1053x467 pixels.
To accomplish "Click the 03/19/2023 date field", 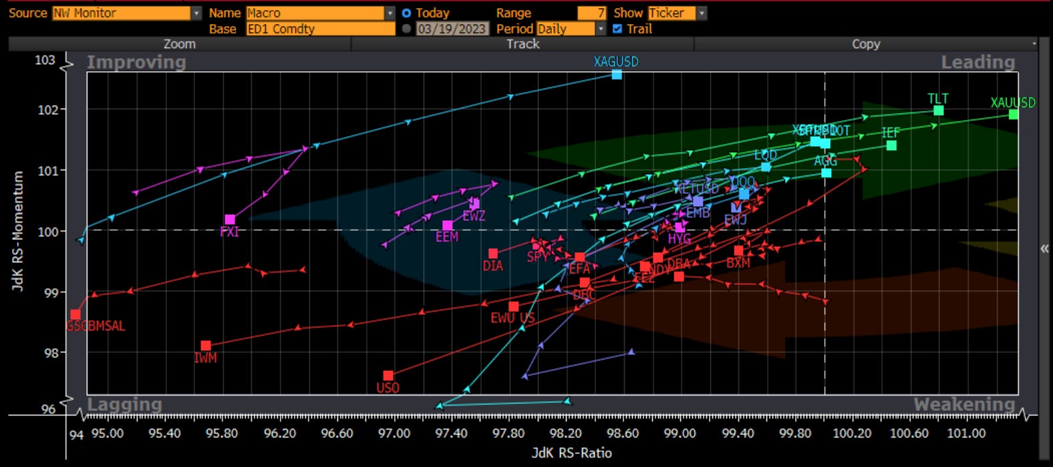I will click(x=452, y=29).
